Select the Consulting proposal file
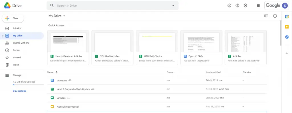 click(x=157, y=107)
